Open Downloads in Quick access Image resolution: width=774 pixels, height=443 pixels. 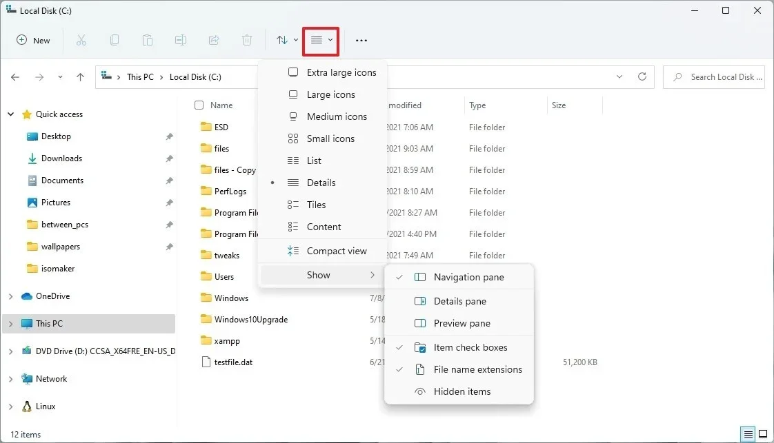point(54,158)
